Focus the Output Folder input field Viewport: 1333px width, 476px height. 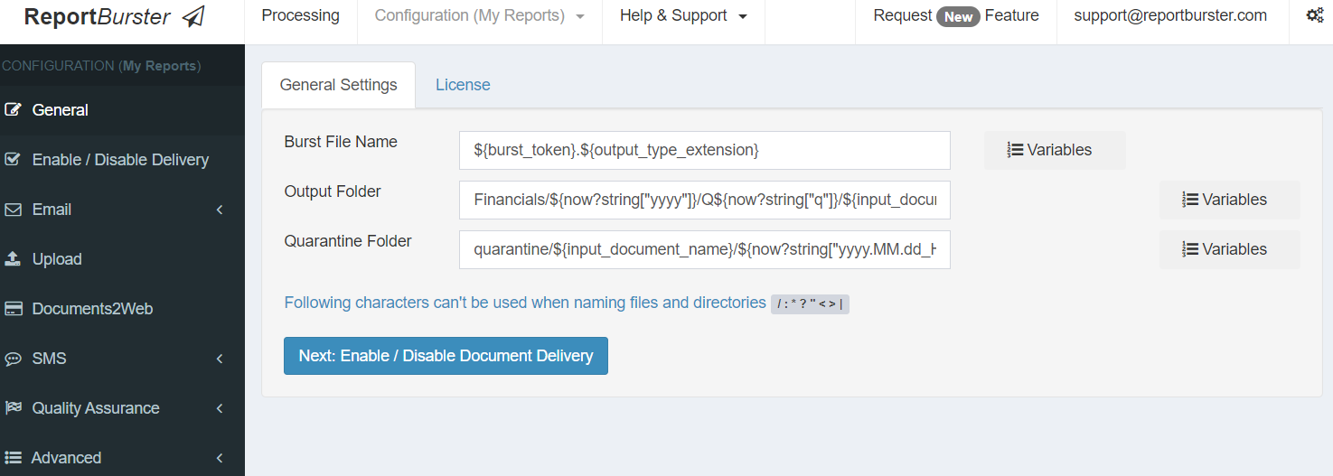(705, 200)
